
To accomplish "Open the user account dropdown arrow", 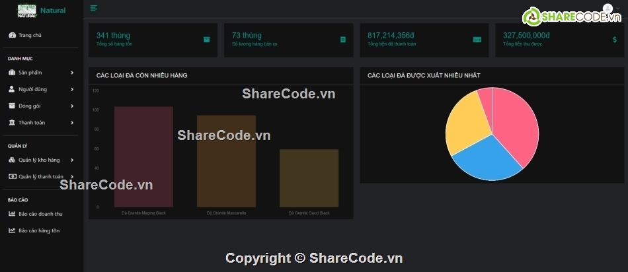I will coord(618,9).
